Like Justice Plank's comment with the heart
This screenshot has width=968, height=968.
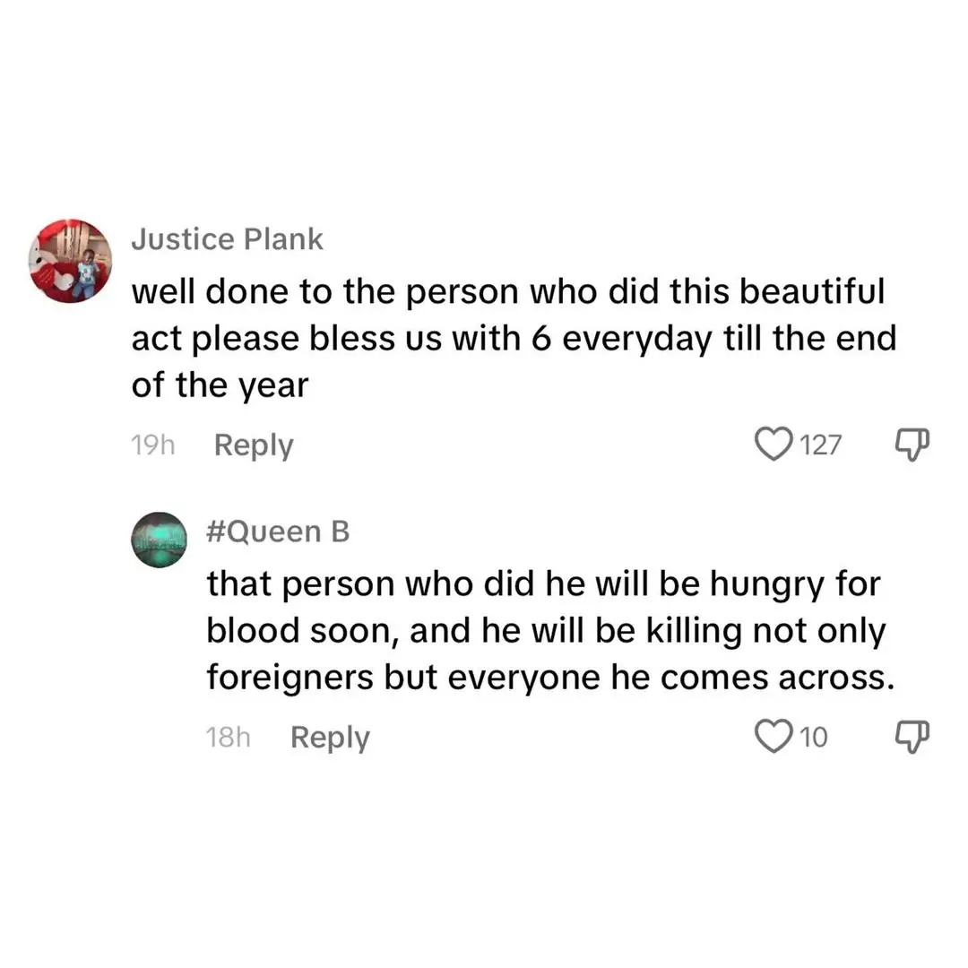pos(775,444)
